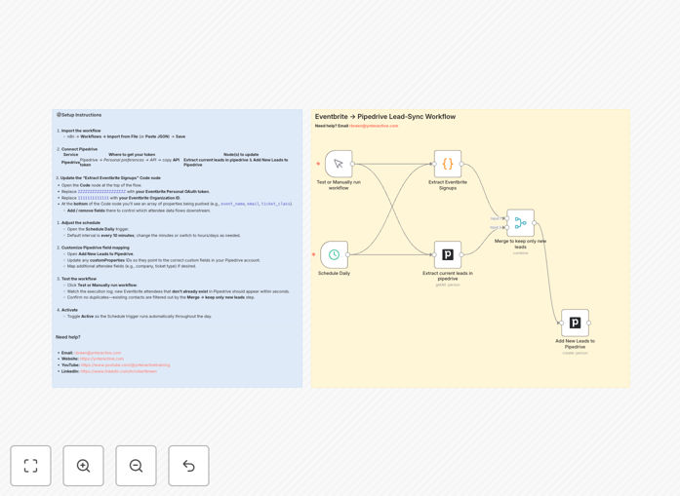Open the Extract Eventbrite Signups code node
This screenshot has height=496, width=680.
tap(448, 164)
